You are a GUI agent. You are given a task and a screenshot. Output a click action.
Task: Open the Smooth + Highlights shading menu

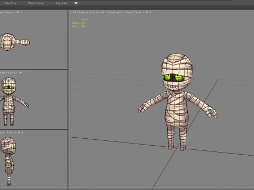point(109,12)
